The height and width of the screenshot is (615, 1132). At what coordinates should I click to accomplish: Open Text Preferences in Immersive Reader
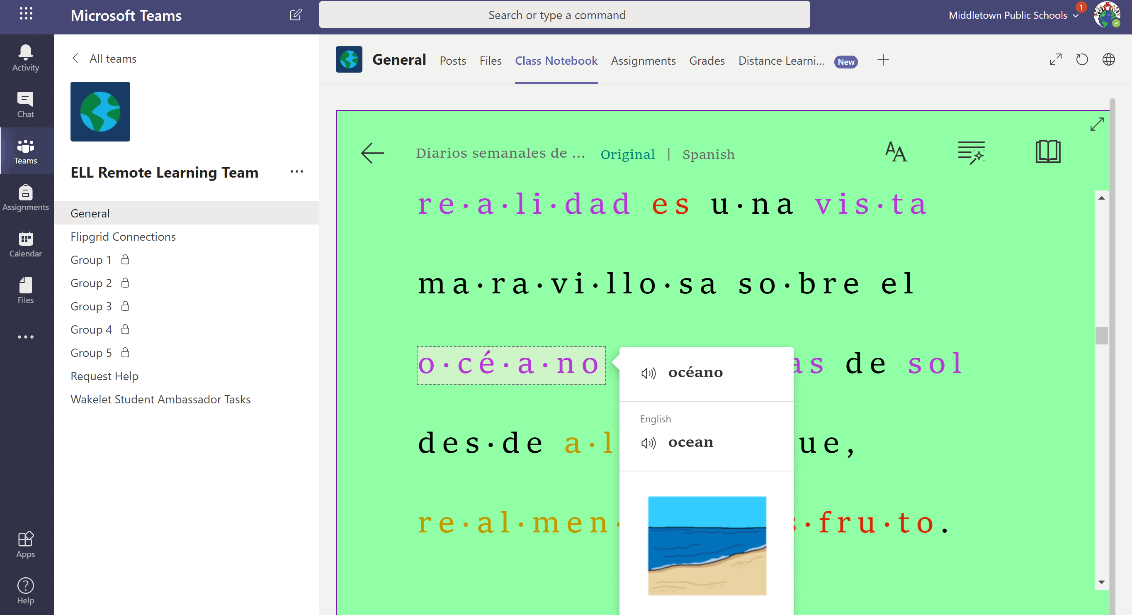896,152
